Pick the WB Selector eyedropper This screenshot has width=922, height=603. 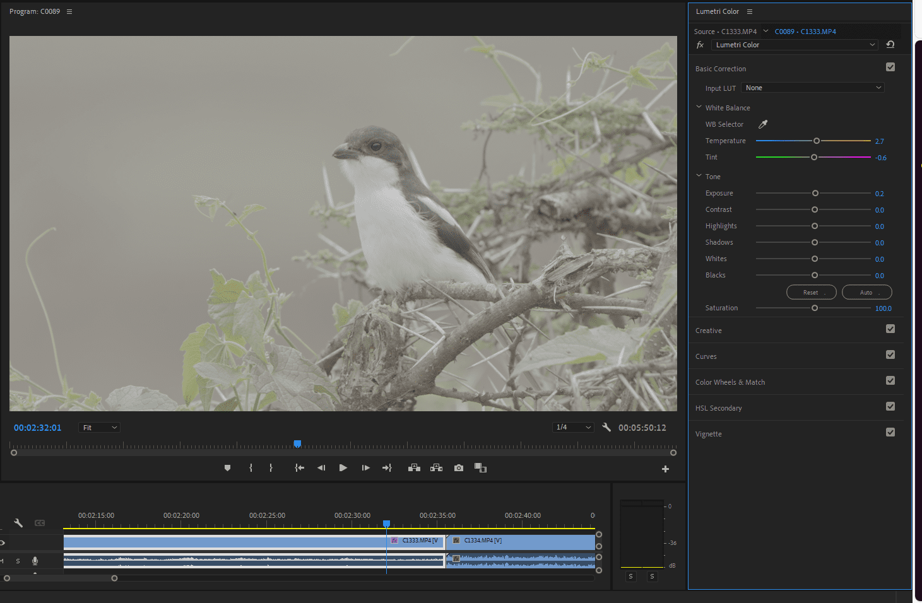click(x=763, y=124)
